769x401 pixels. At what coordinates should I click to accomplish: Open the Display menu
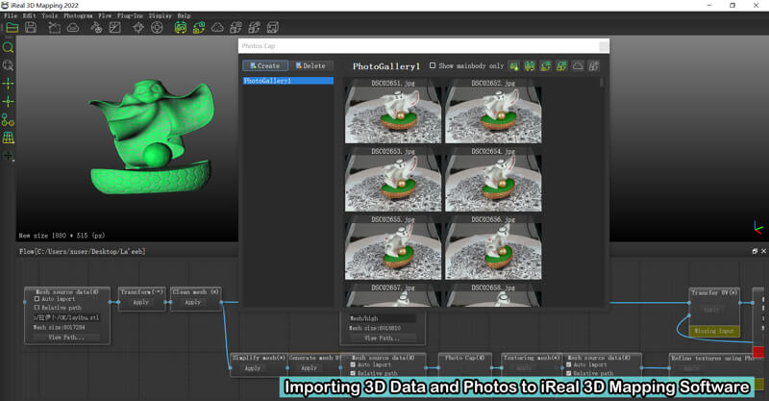(161, 15)
